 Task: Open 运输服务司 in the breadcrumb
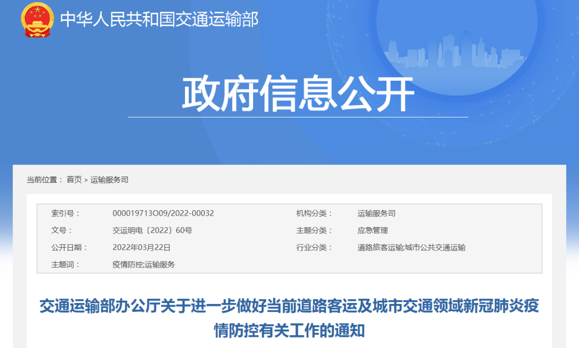[x=109, y=180]
